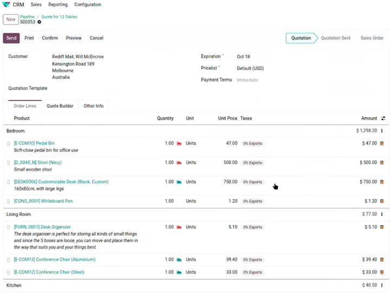Open the column settings icon next to Amount
The height and width of the screenshot is (293, 390).
pos(383,118)
